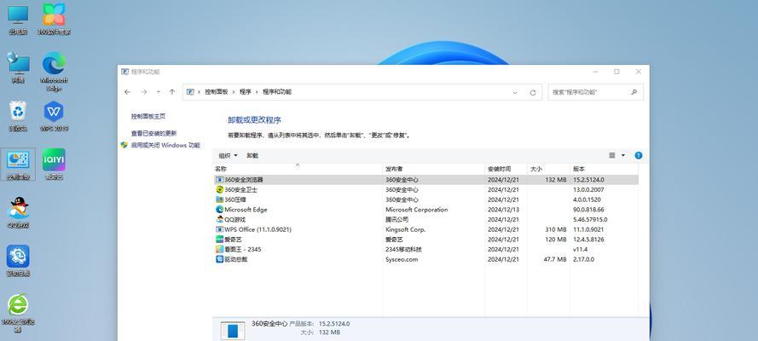Image resolution: width=758 pixels, height=341 pixels.
Task: Open the blue gear 驱动总裁 desktop icon
Action: (x=18, y=261)
